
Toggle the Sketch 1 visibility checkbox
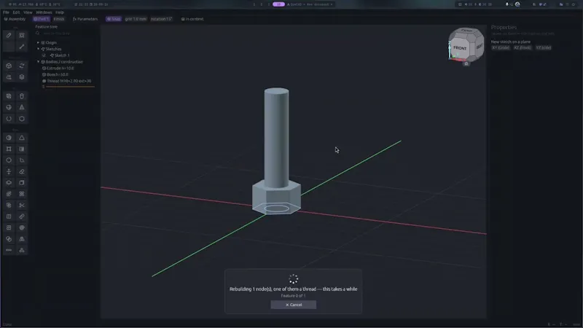coord(44,55)
